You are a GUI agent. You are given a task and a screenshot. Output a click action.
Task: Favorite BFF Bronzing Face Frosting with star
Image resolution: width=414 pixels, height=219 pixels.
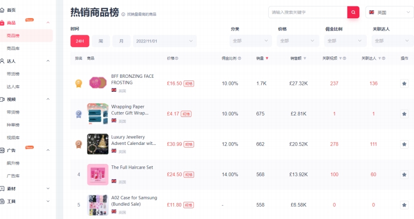click(x=404, y=84)
